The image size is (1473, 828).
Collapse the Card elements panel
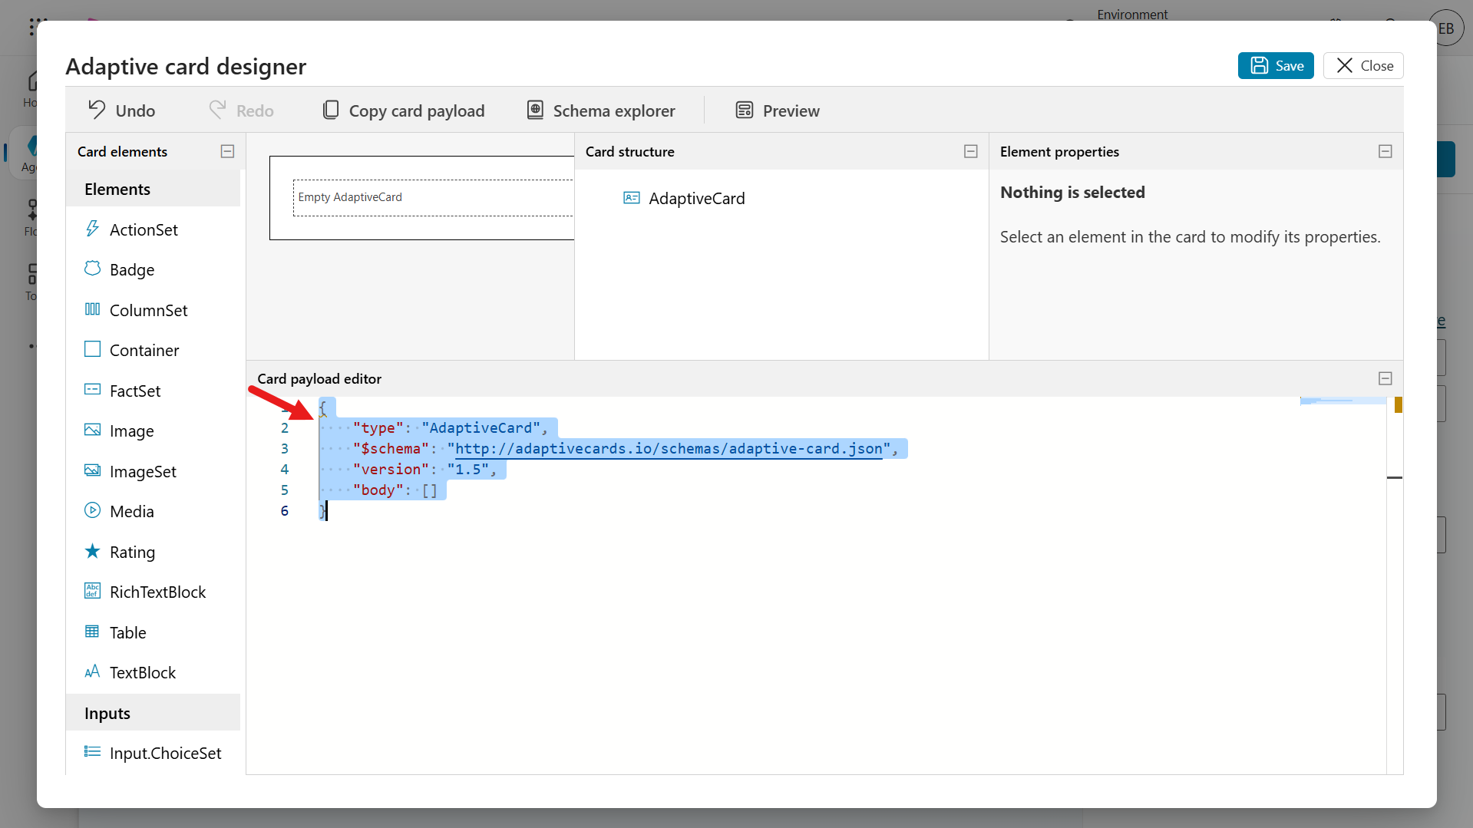pos(226,151)
